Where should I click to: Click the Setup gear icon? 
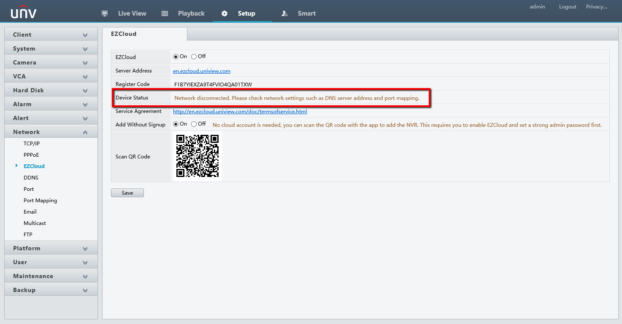tap(224, 13)
